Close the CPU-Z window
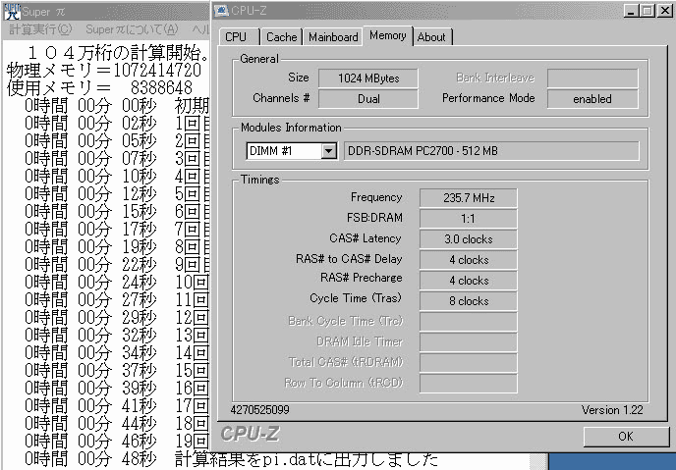Viewport: 676px width, 470px height. pos(663,10)
